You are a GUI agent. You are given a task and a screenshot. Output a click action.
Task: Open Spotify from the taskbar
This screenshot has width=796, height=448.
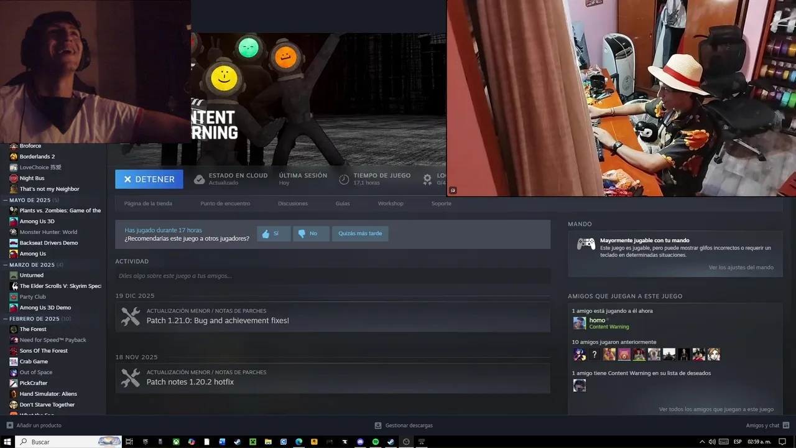tap(376, 442)
